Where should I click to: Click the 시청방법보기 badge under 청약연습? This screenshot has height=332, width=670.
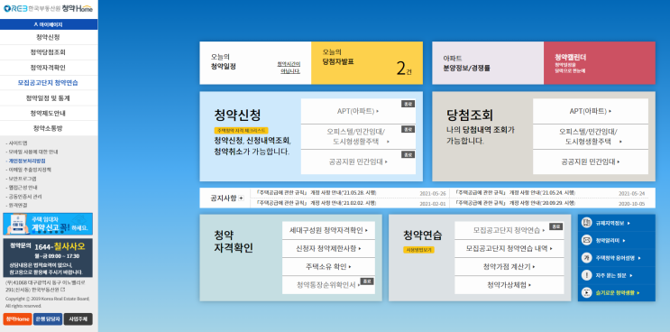tap(418, 250)
